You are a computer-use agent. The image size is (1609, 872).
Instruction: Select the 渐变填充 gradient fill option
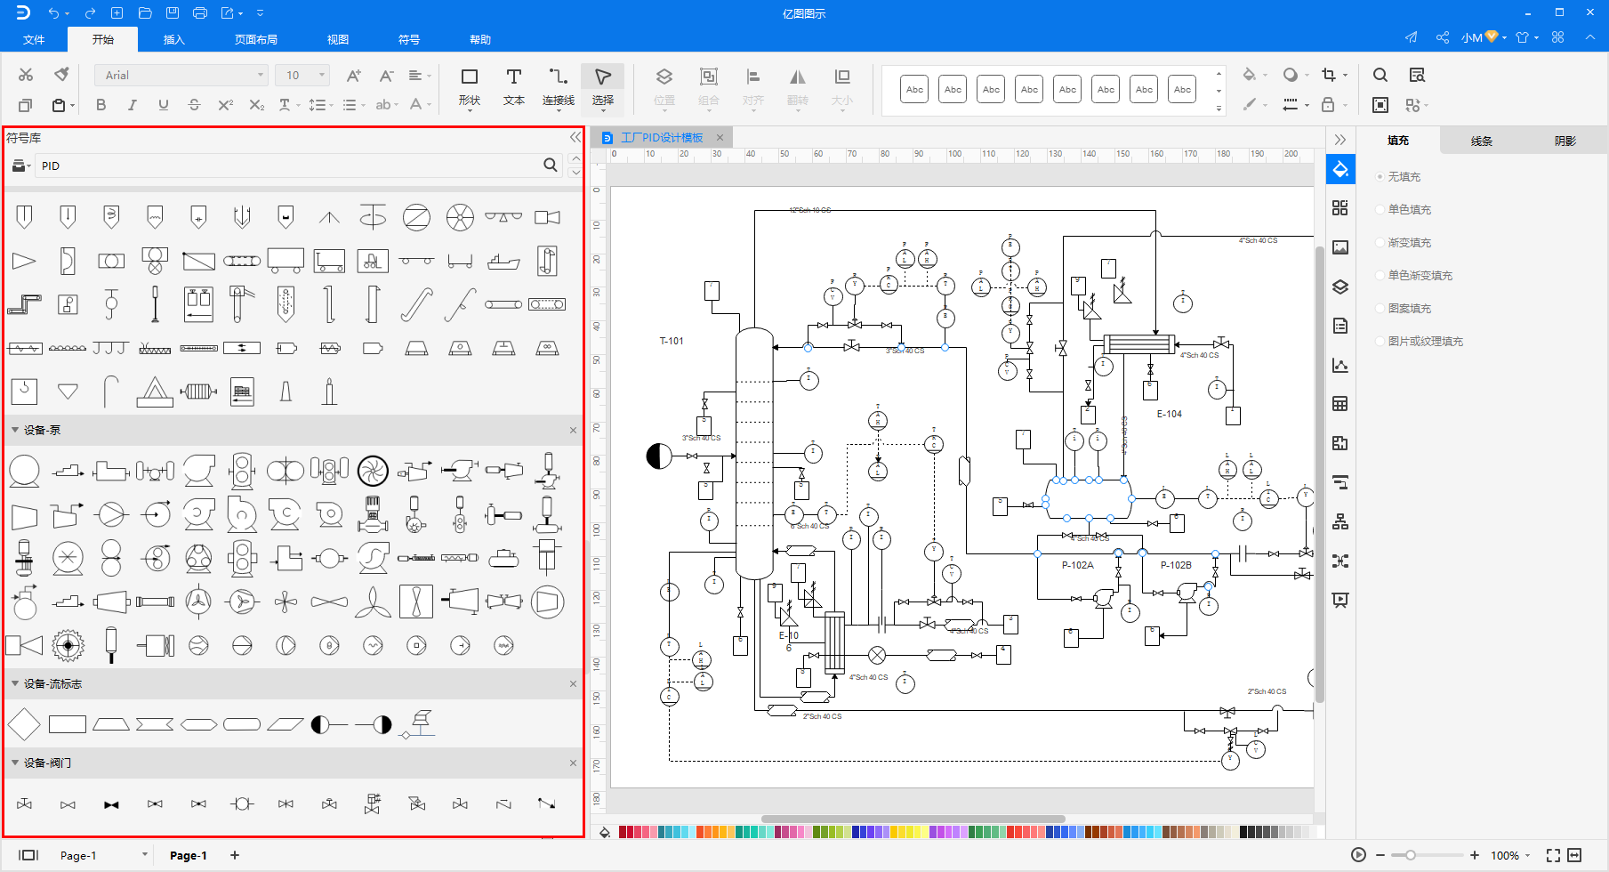[x=1404, y=243]
